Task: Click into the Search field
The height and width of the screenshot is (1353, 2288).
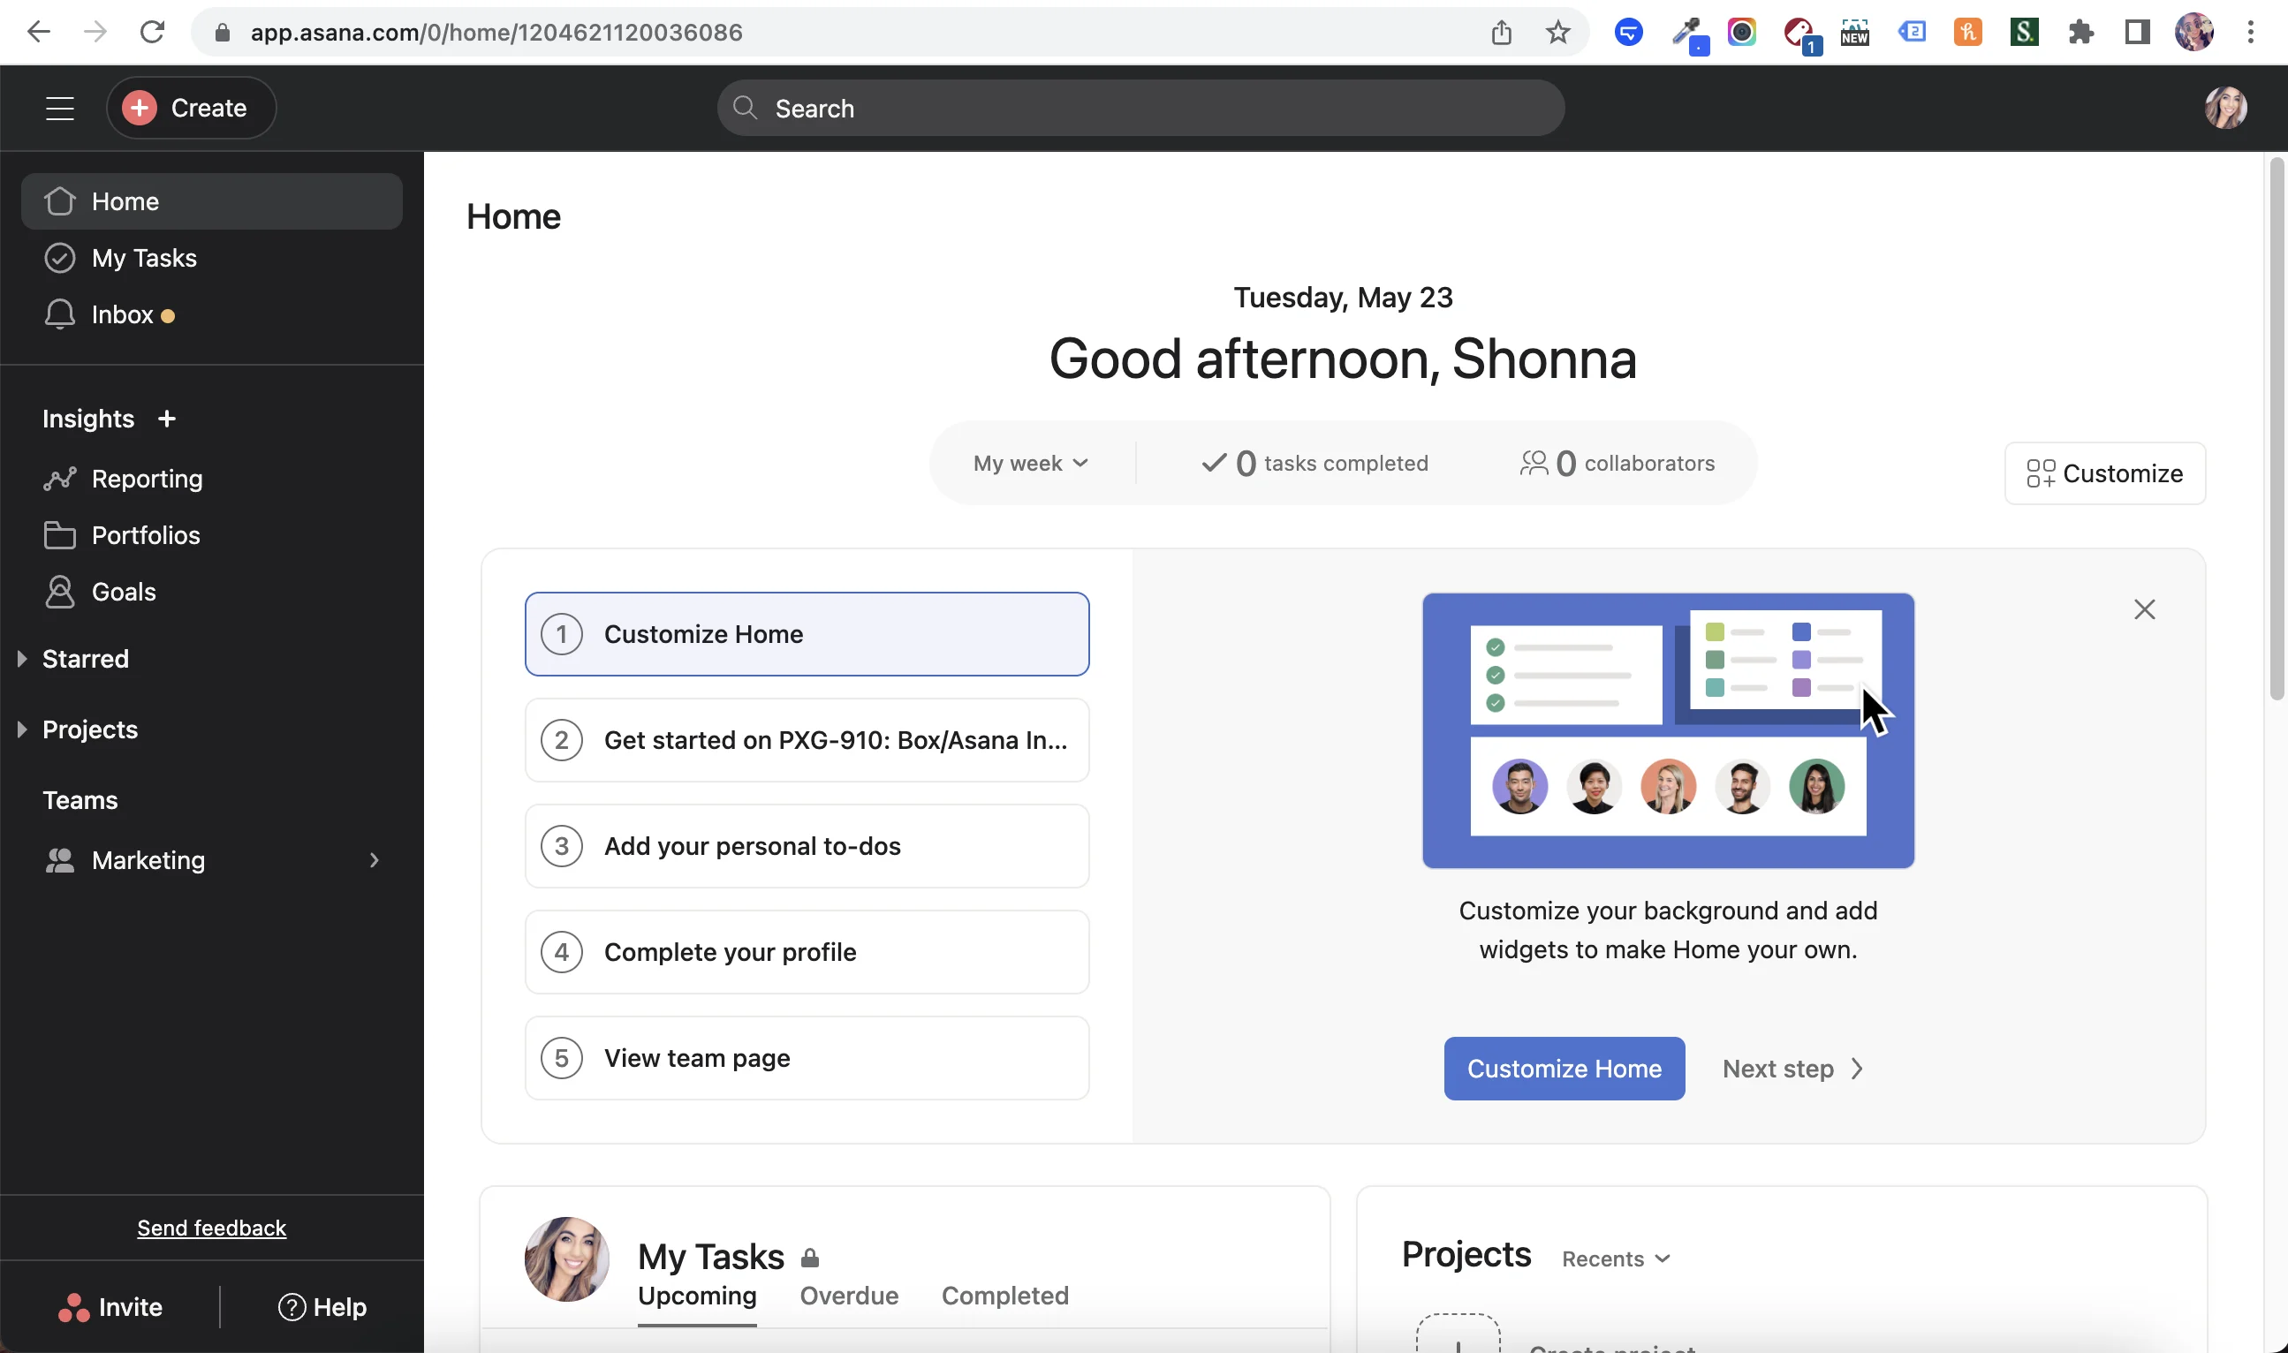Action: 1140,109
